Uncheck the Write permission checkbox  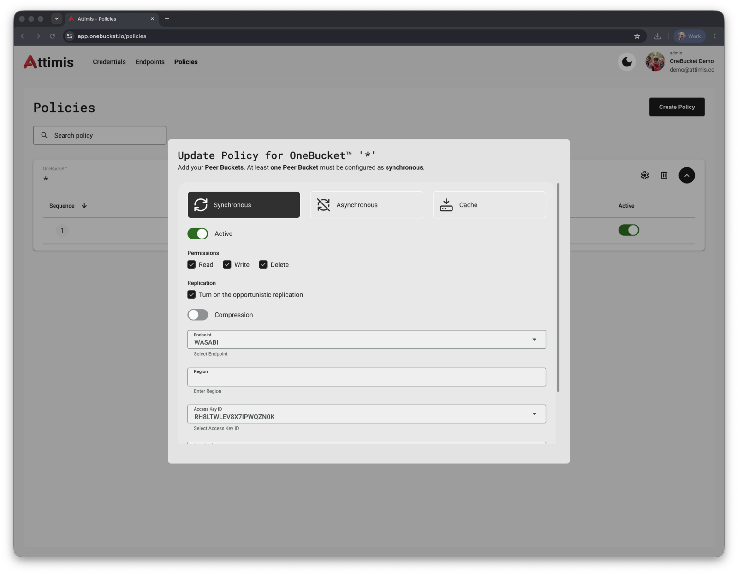pyautogui.click(x=227, y=264)
